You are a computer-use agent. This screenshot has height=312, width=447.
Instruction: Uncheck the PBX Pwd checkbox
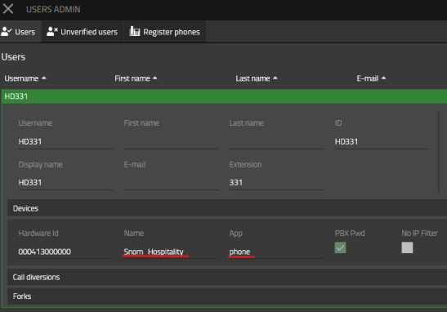click(x=340, y=247)
